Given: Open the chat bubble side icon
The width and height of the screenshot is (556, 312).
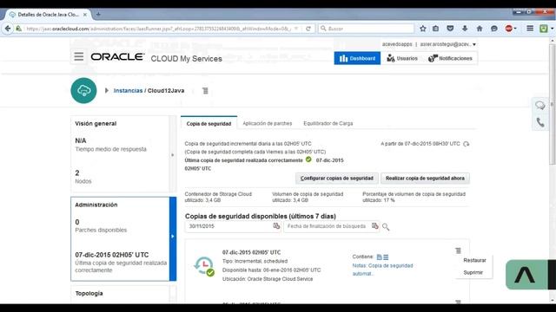Looking at the screenshot, I should tap(540, 105).
